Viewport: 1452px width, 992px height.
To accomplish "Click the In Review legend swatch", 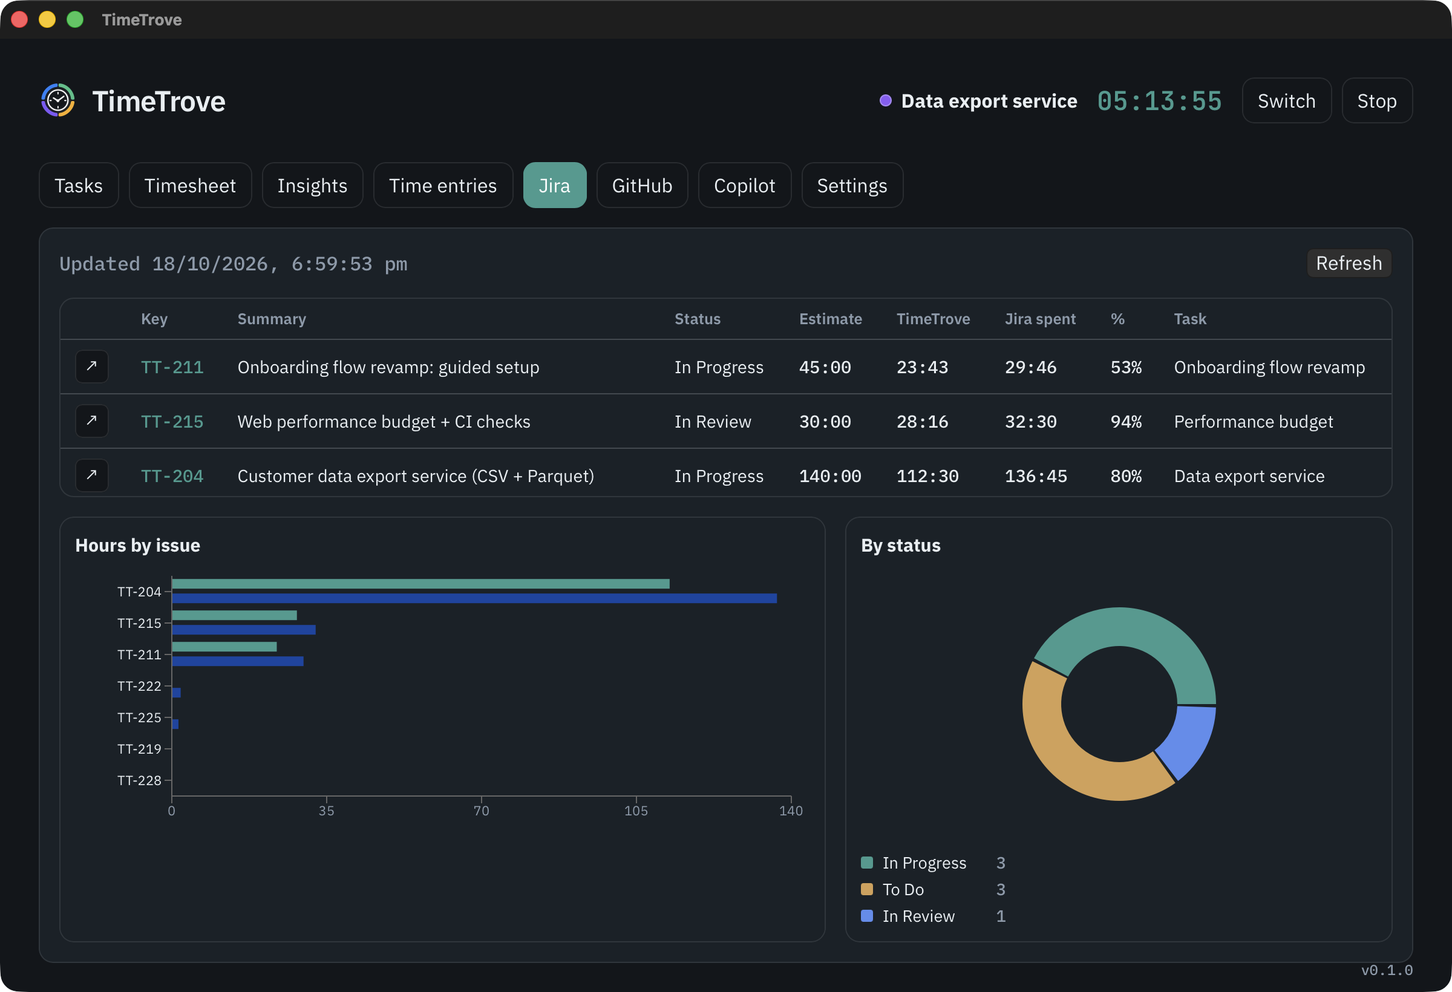I will (866, 916).
